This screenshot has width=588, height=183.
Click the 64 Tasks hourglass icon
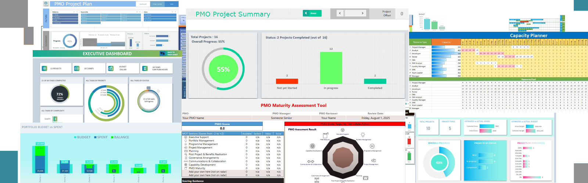tap(144, 68)
